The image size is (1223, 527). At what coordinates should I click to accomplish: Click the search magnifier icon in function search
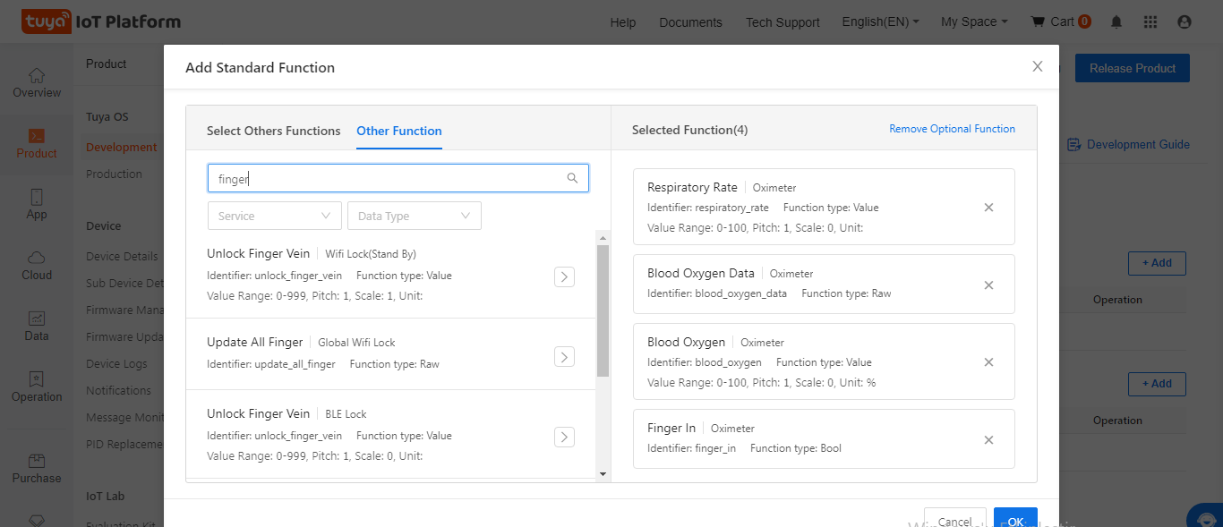(x=572, y=178)
